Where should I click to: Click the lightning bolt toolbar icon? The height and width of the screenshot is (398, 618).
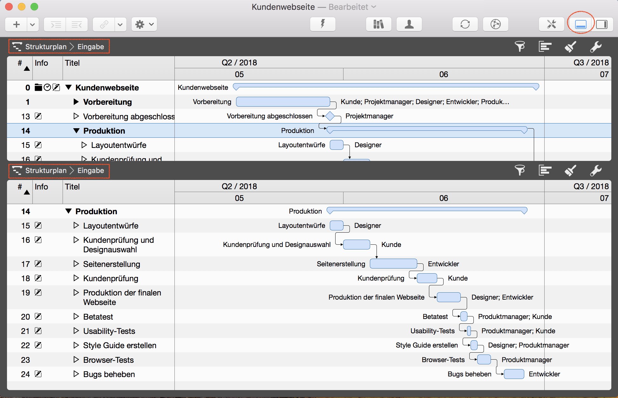tap(323, 24)
